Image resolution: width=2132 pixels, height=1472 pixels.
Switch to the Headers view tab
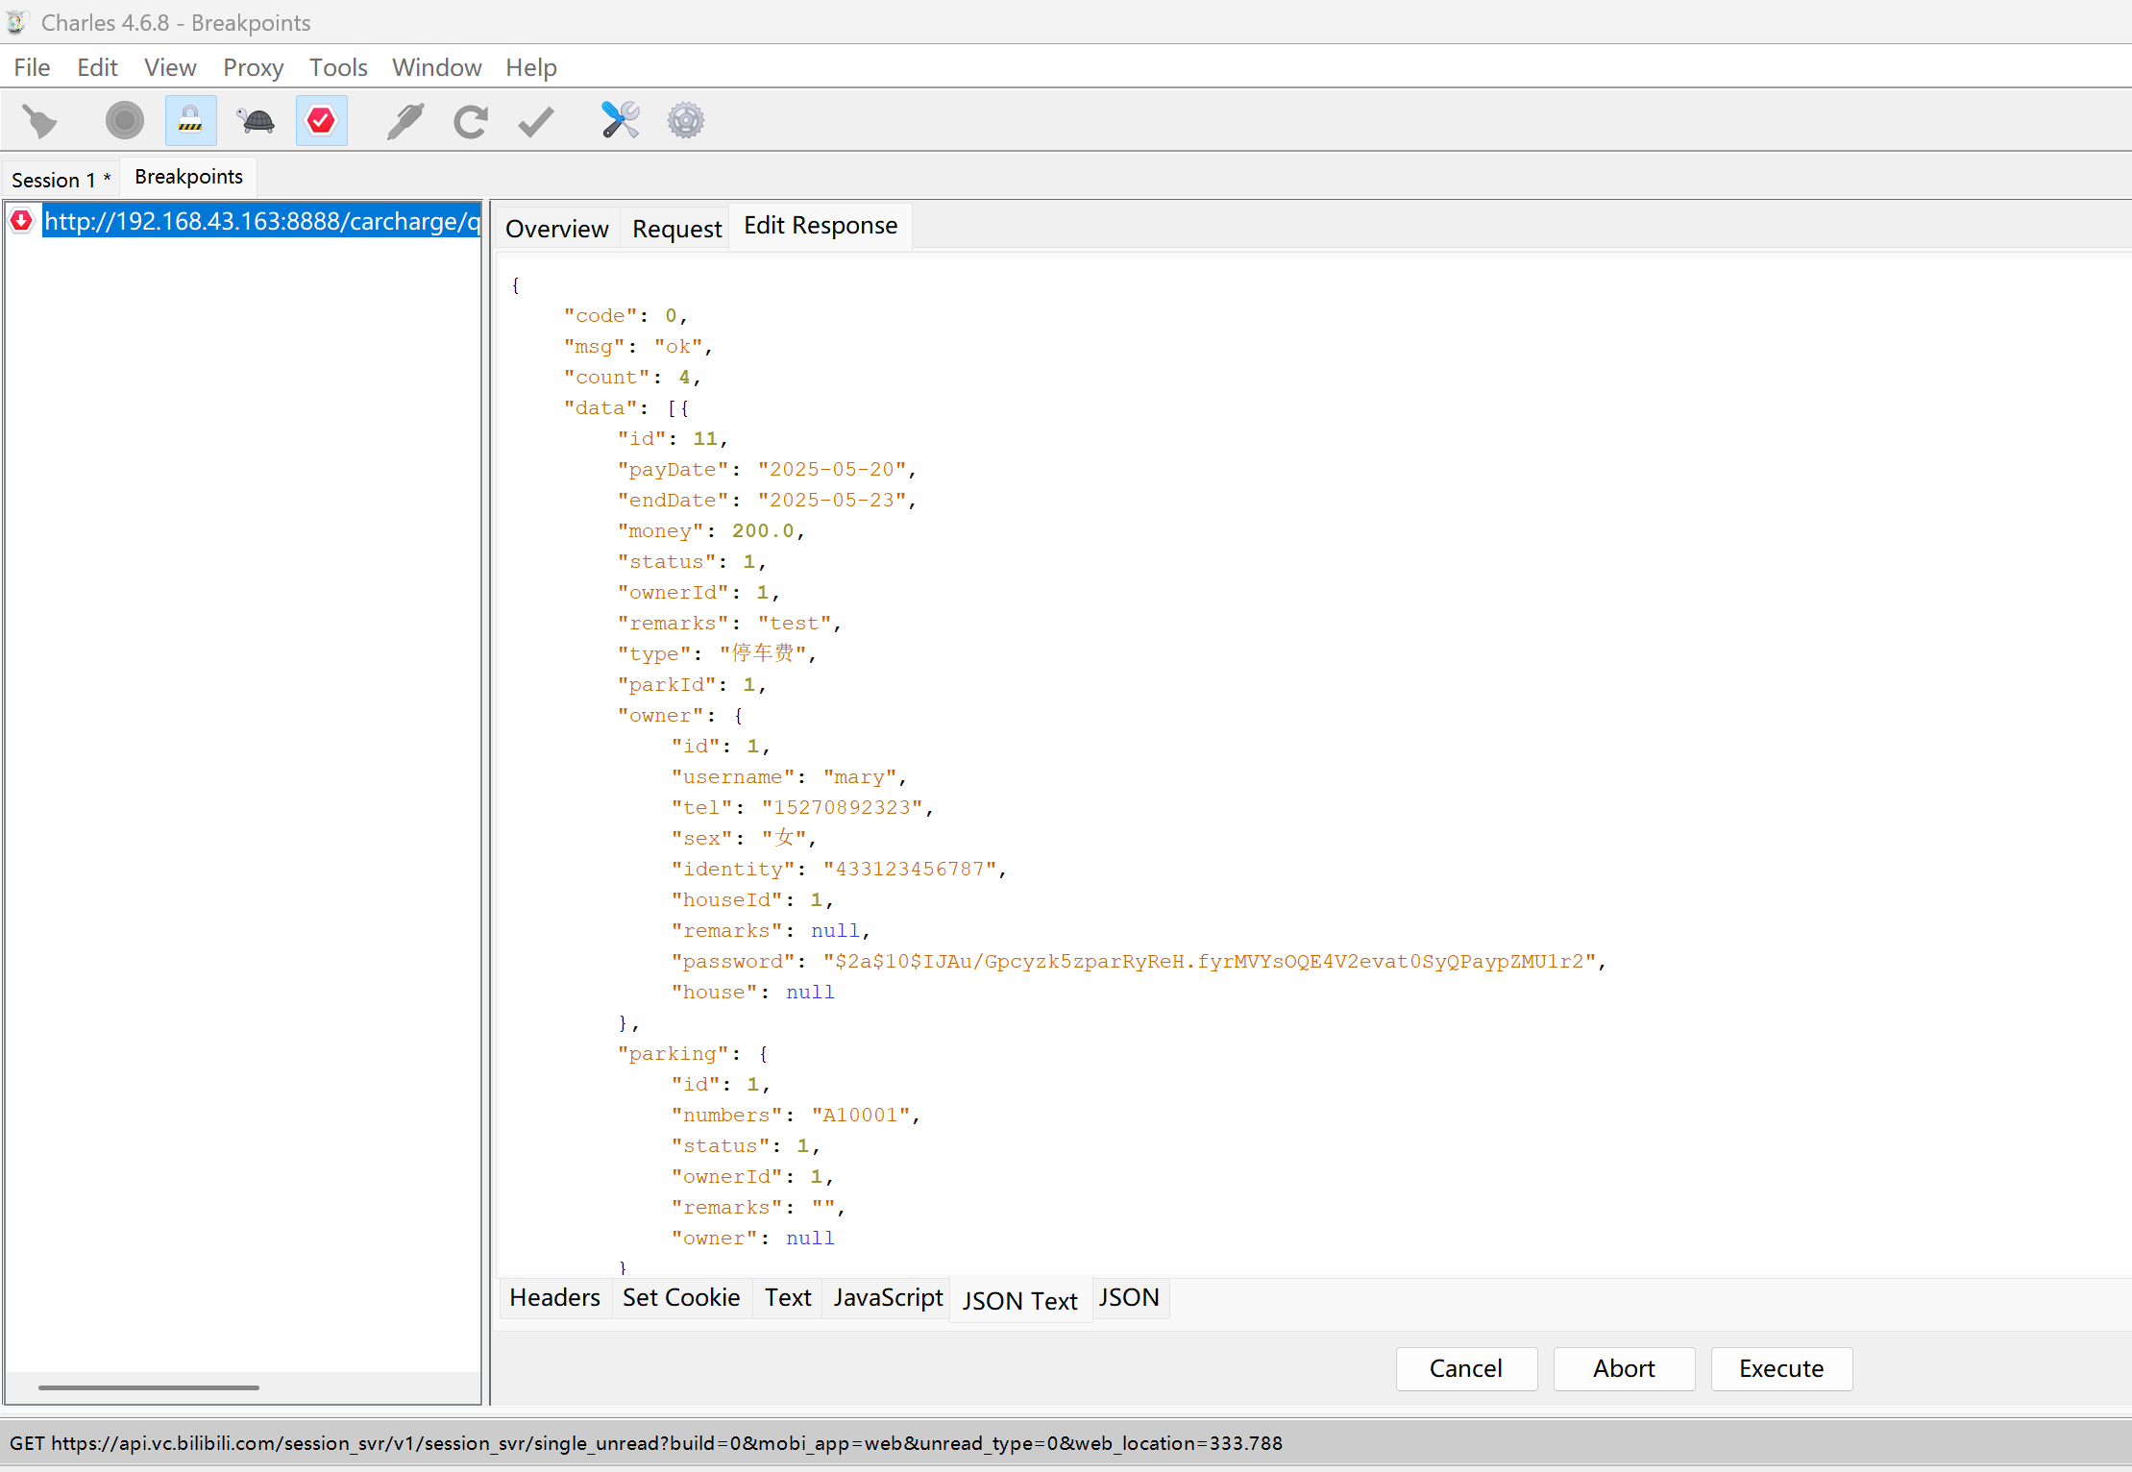[554, 1297]
